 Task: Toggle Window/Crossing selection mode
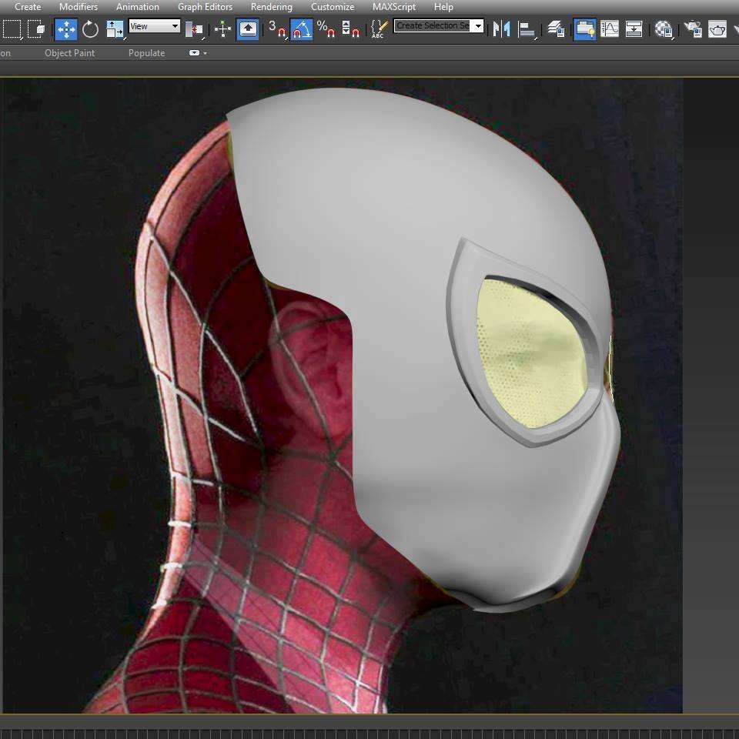coord(36,29)
